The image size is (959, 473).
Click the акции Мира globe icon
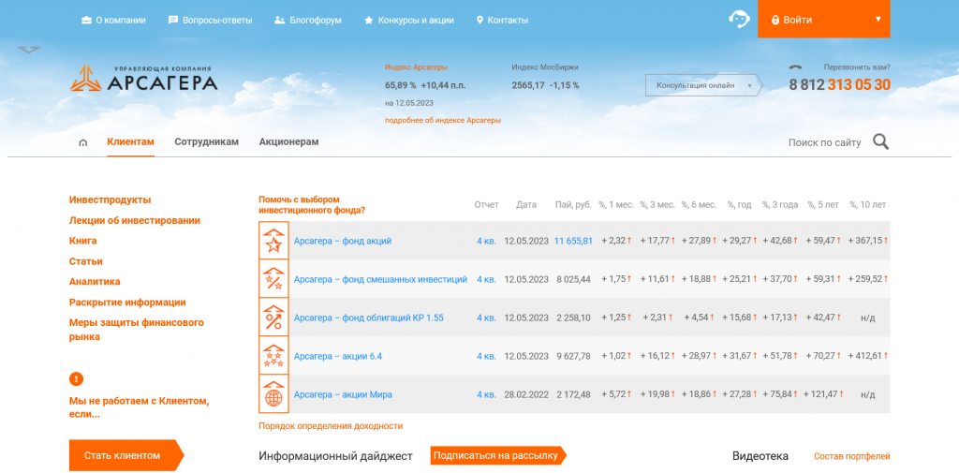coord(273,394)
